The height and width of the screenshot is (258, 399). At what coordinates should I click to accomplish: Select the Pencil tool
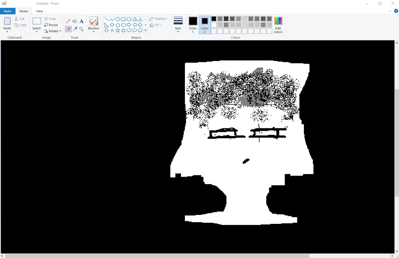coord(68,21)
